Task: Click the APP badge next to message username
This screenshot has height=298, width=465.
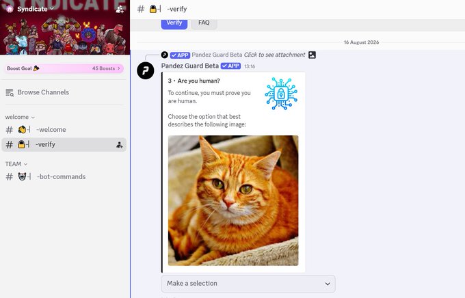Action: pos(230,66)
